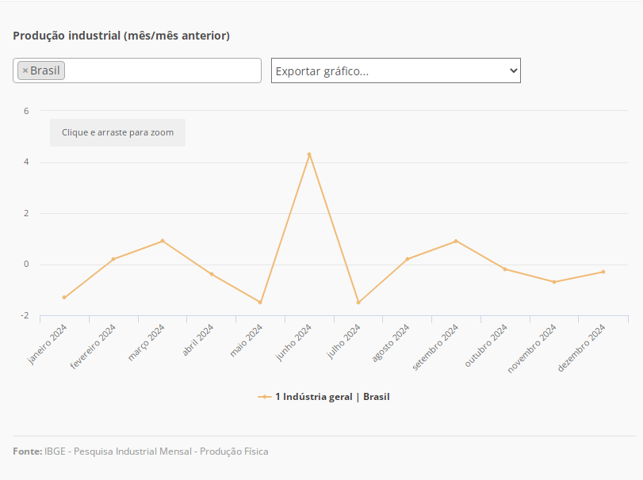Click the 'Clique e arraste para zoom' box
Viewport: 643px width, 480px height.
tap(117, 132)
